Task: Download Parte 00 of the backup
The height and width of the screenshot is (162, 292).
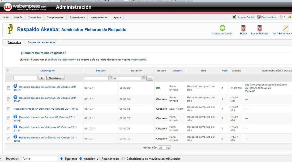Action: click(x=250, y=91)
